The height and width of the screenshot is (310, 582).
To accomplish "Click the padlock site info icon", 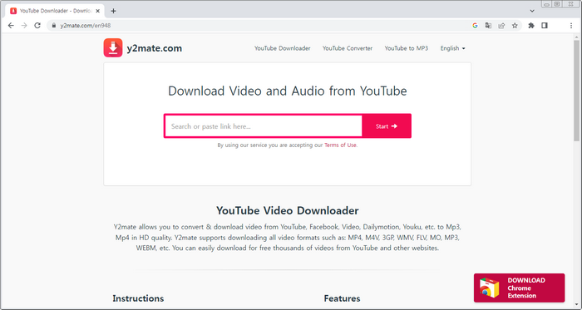I will pos(54,26).
